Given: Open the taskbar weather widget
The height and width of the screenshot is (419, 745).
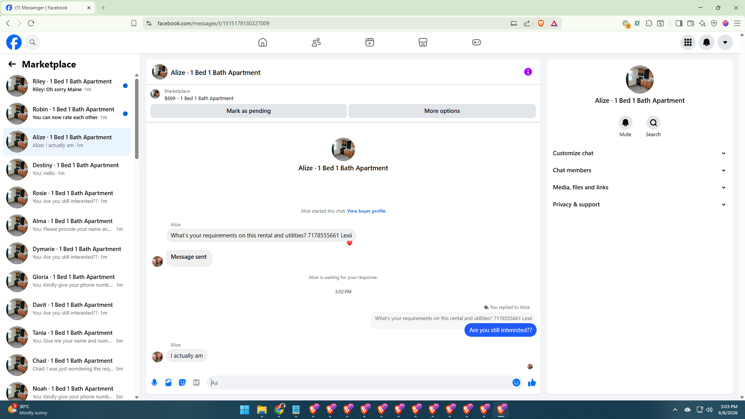Looking at the screenshot, I should (28, 410).
